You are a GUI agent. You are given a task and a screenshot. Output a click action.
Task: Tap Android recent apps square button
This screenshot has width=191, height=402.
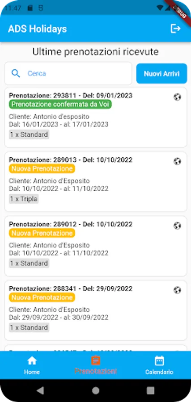pyautogui.click(x=150, y=390)
